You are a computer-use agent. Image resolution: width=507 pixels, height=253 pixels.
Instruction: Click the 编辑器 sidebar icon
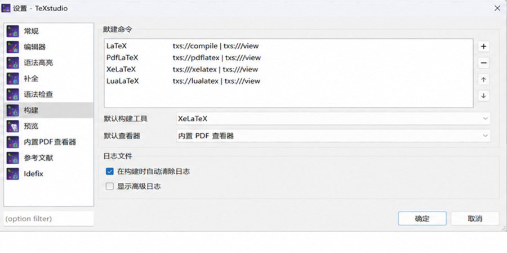tap(12, 47)
